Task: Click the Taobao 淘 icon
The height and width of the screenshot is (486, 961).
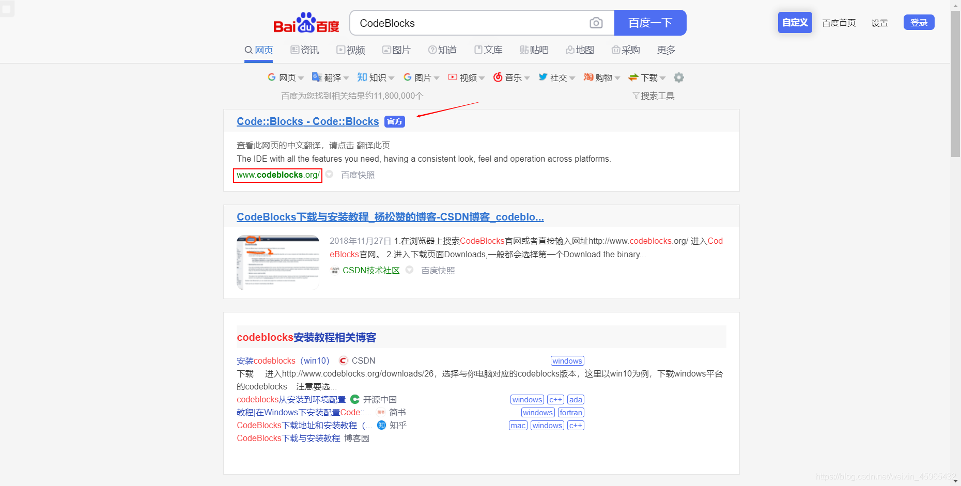Action: [x=588, y=77]
